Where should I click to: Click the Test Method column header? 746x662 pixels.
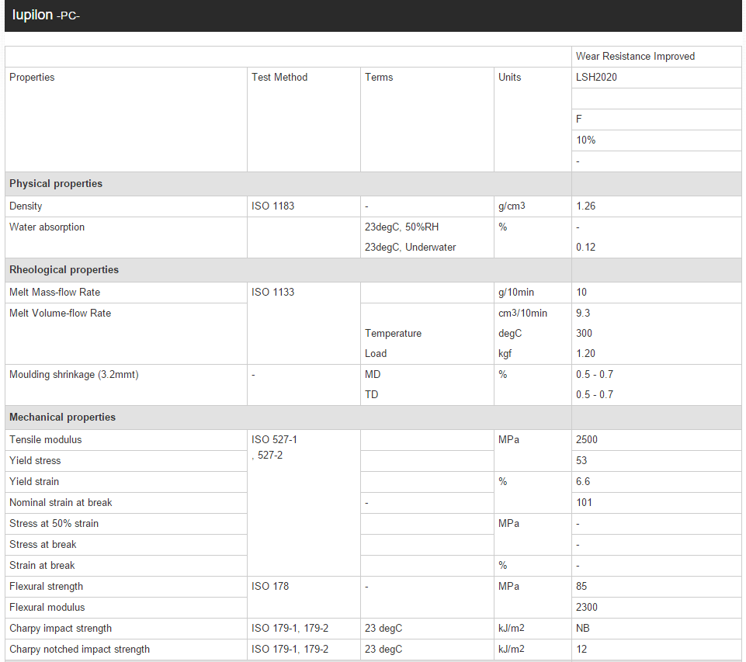[x=279, y=78]
